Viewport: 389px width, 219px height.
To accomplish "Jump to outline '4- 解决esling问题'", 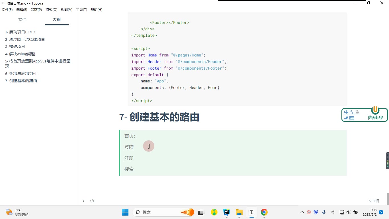I will coord(20,54).
